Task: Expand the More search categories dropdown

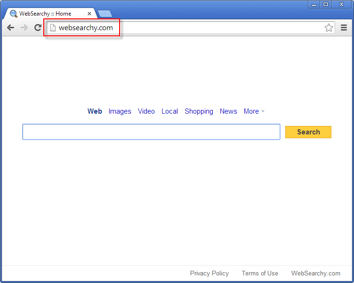Action: [x=254, y=111]
